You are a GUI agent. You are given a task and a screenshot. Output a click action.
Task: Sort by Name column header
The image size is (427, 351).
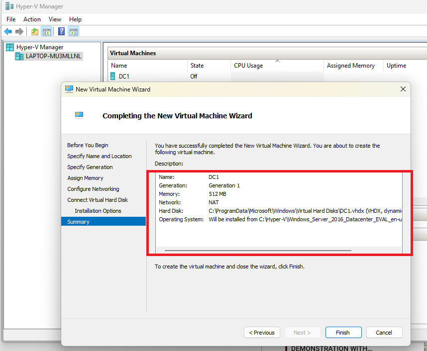tap(148, 66)
